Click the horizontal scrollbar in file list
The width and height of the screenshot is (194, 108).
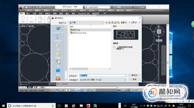[x=90, y=69]
